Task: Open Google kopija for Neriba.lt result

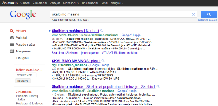Action: point(131,35)
